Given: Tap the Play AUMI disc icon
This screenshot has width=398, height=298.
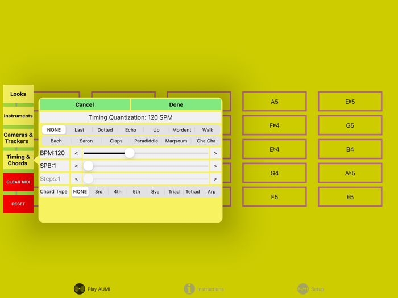Looking at the screenshot, I should point(80,289).
